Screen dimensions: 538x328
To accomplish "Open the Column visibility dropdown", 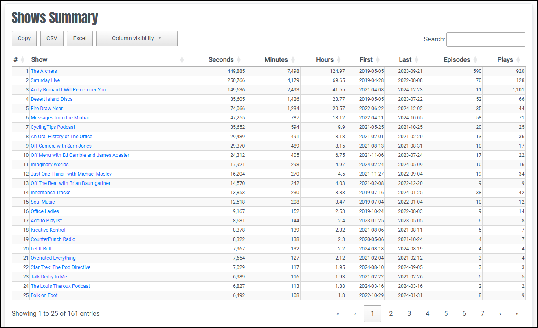I will point(137,39).
